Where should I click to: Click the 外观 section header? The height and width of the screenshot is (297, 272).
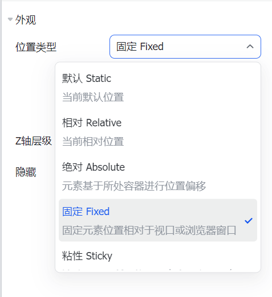coord(26,20)
